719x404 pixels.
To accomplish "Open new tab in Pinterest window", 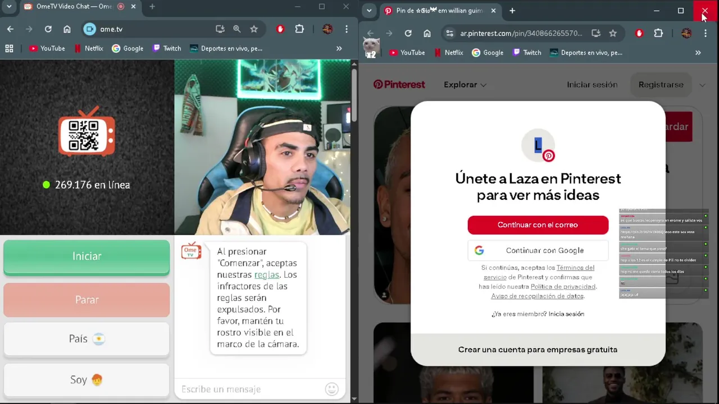I will pos(512,11).
